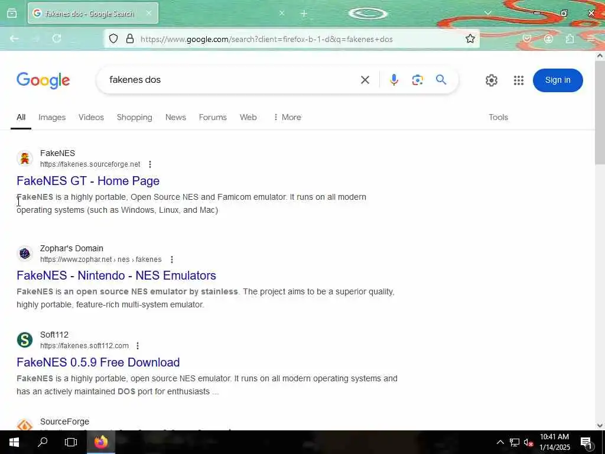Open the notification center icon
605x454 pixels.
[x=587, y=442]
